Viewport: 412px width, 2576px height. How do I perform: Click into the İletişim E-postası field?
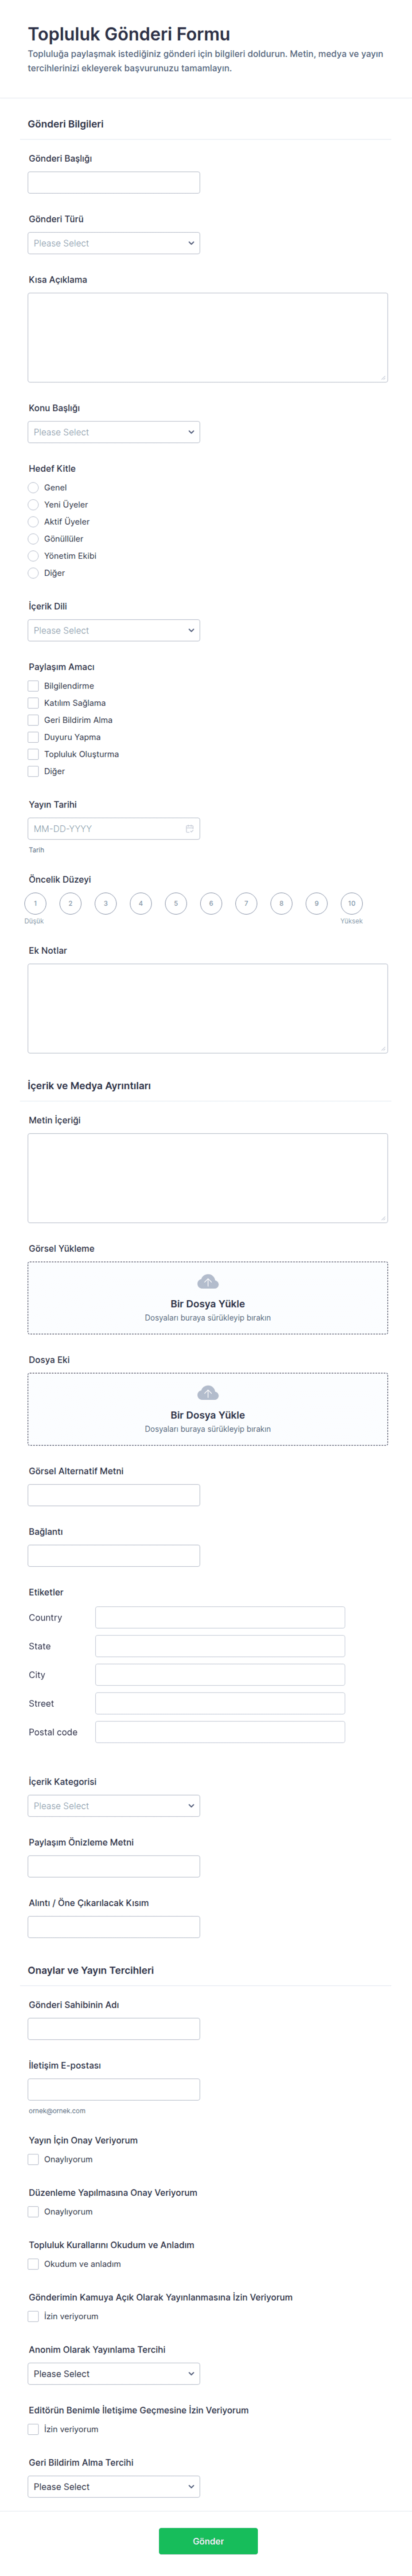114,2089
